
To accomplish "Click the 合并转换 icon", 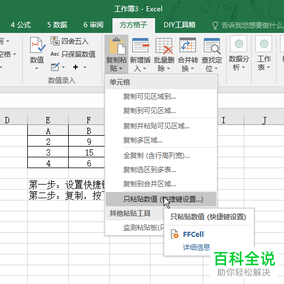I will point(187,45).
